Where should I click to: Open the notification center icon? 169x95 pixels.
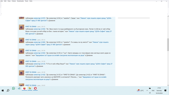(166, 91)
